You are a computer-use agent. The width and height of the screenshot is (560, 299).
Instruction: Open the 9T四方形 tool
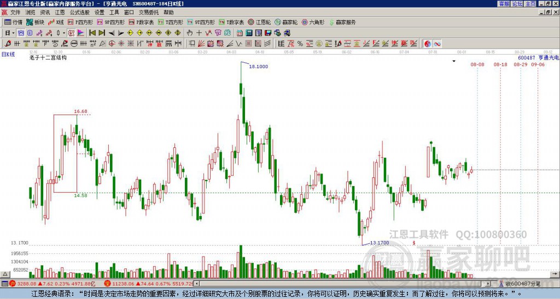coord(201,22)
